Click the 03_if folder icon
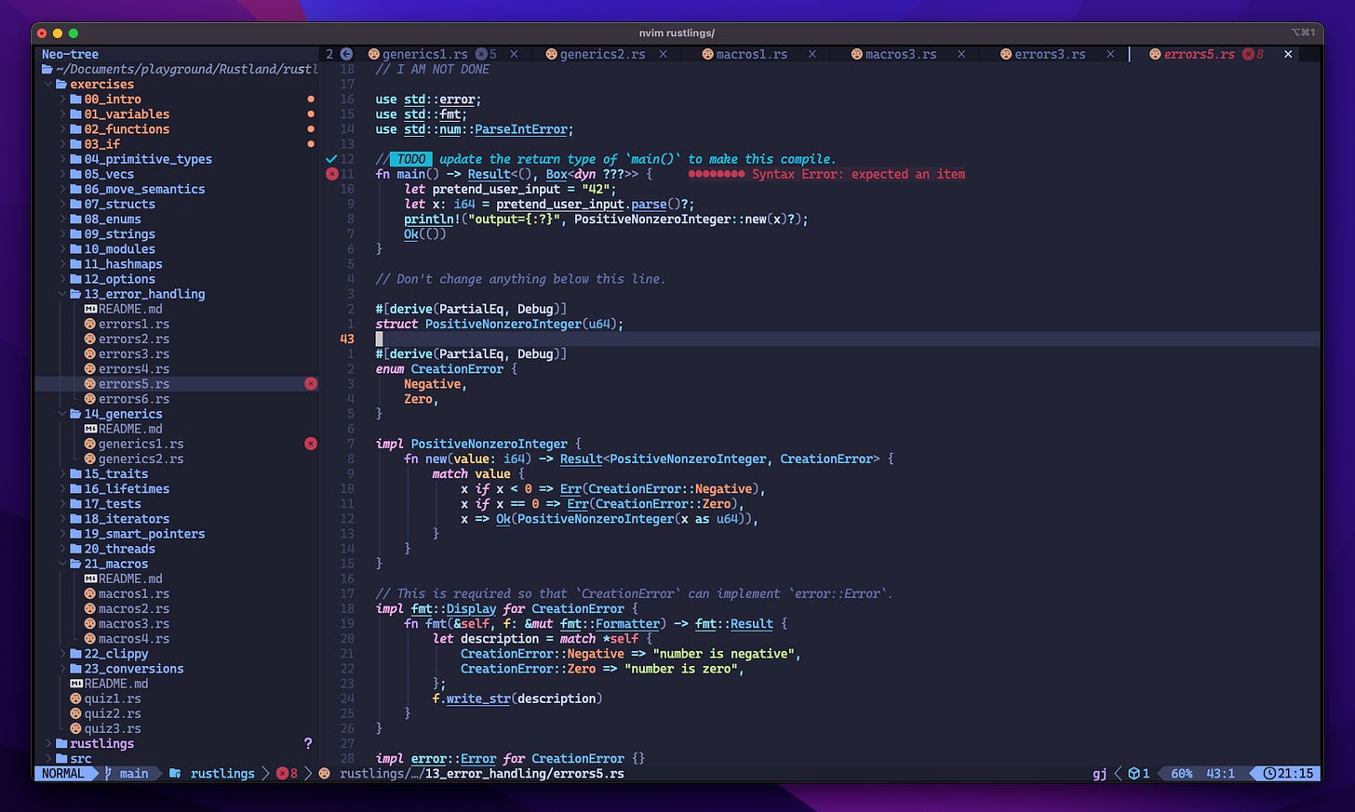The height and width of the screenshot is (812, 1355). (76, 144)
